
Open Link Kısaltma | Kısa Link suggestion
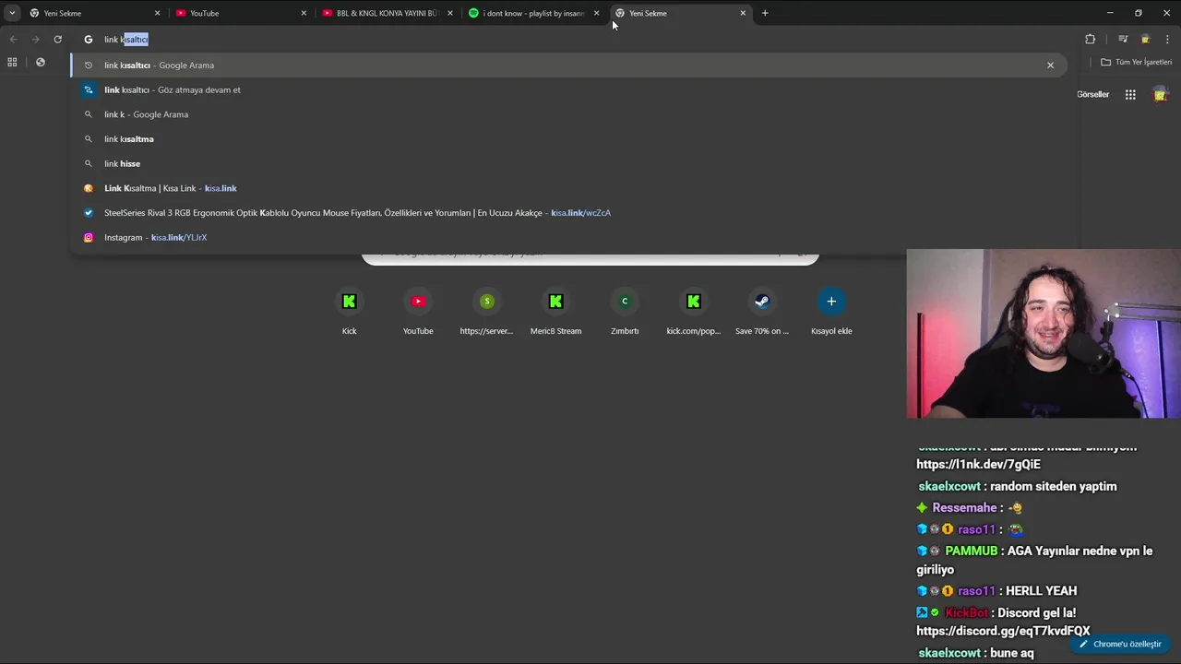pos(568,188)
